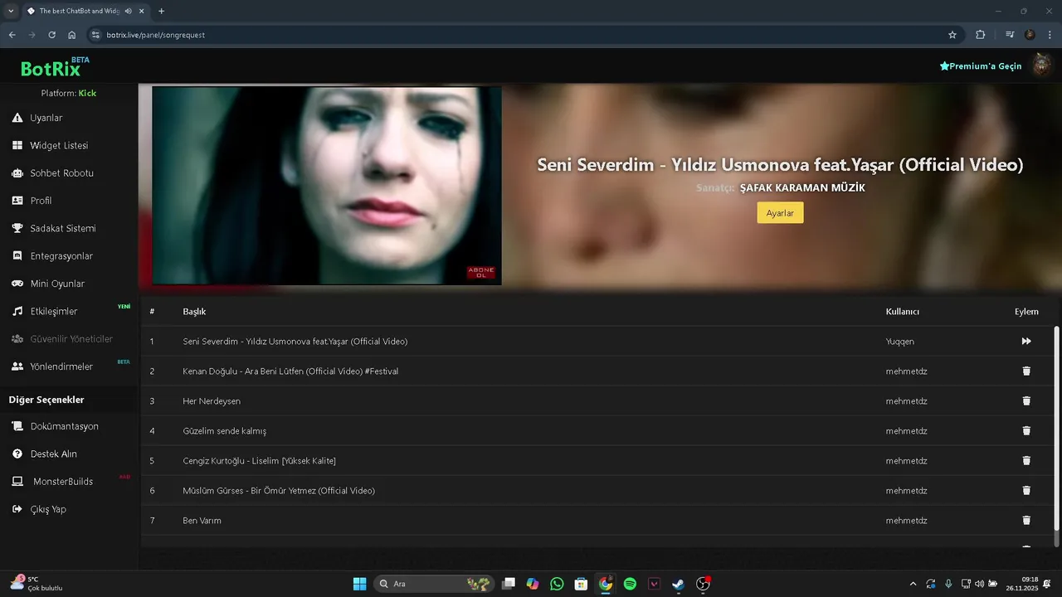Open Spotify from the taskbar

point(630,584)
